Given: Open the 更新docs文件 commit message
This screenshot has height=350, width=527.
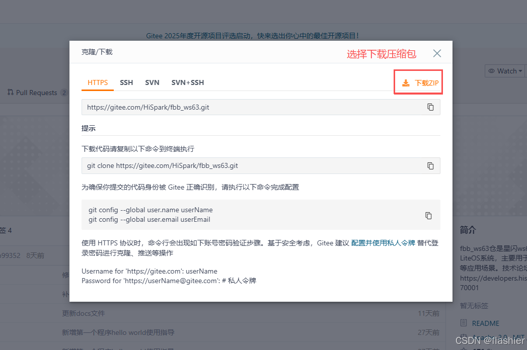Looking at the screenshot, I should pos(84,313).
